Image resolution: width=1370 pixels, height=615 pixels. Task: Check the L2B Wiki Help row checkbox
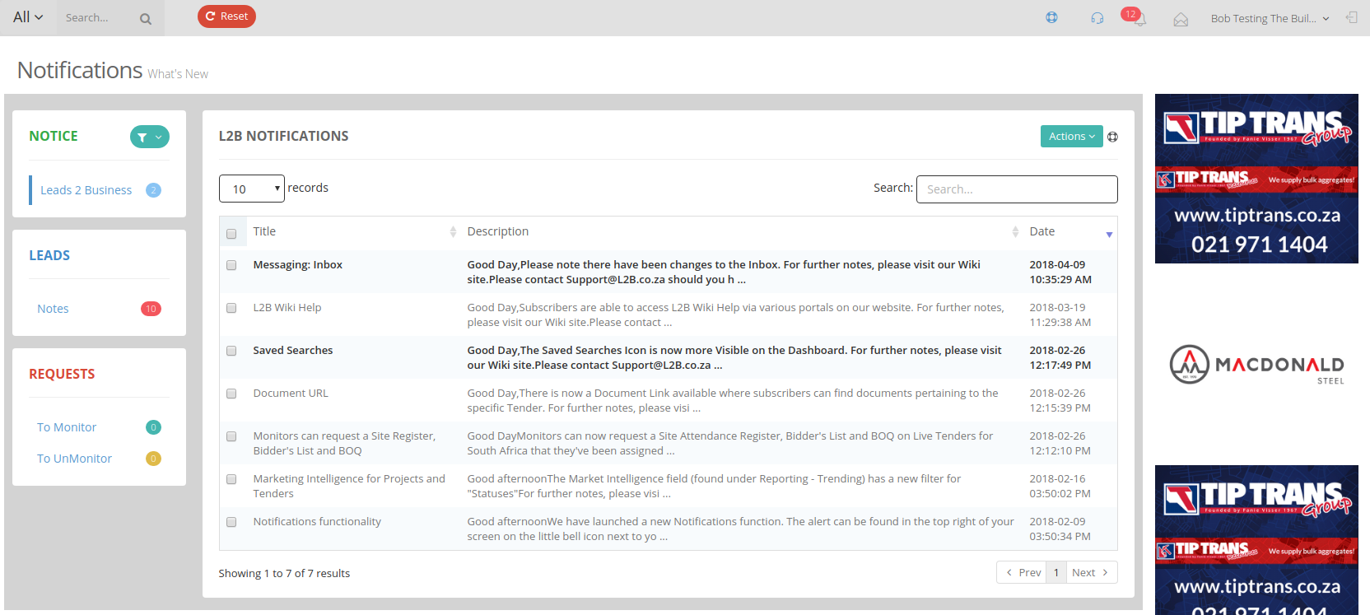pos(231,308)
